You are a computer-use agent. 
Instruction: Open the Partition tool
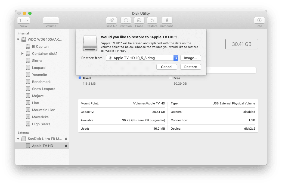(126, 20)
